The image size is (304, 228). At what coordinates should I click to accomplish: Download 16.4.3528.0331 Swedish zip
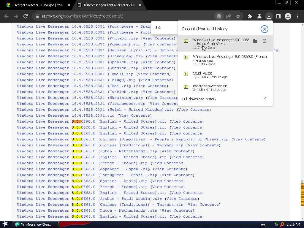[x=77, y=68]
